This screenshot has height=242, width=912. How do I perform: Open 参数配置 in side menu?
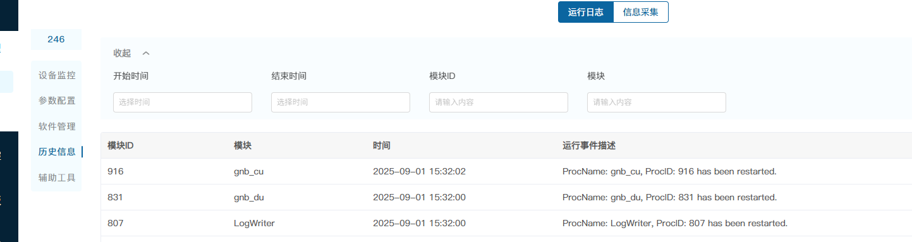coord(57,100)
